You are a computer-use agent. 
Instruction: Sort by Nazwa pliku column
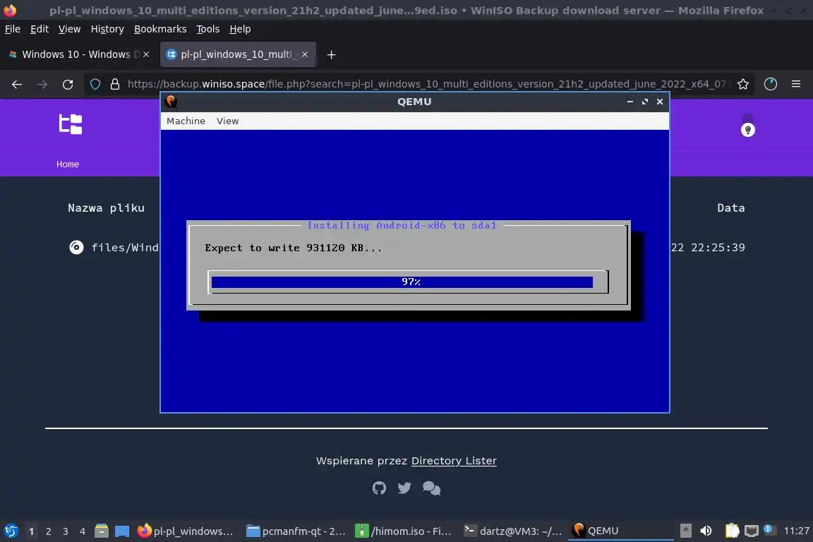(x=107, y=208)
